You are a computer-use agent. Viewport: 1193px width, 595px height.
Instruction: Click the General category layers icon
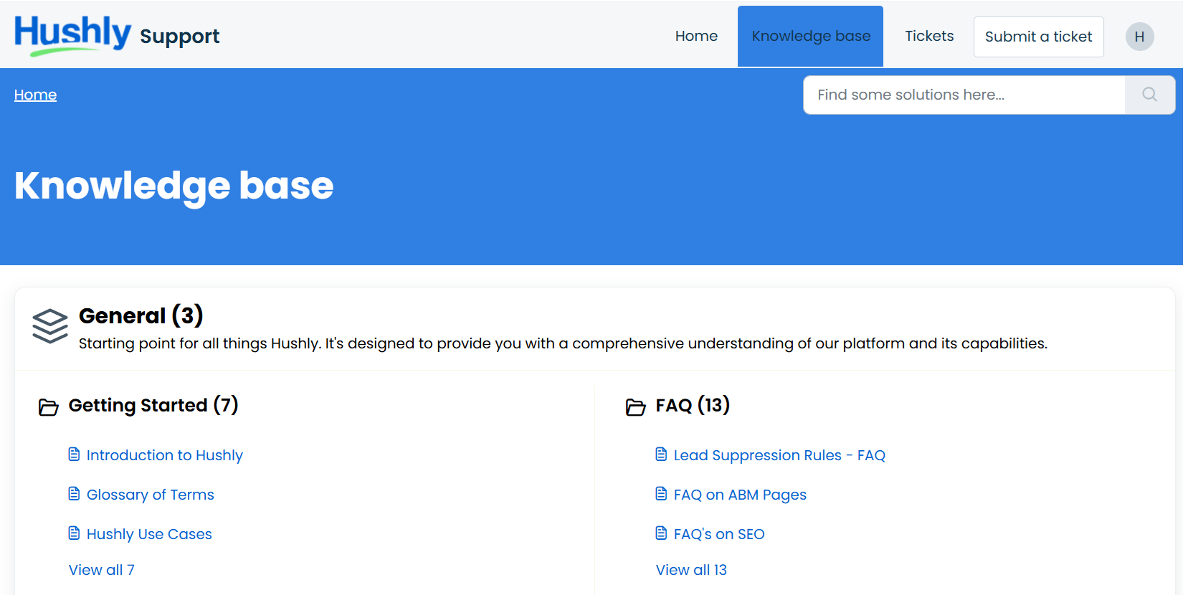[50, 326]
